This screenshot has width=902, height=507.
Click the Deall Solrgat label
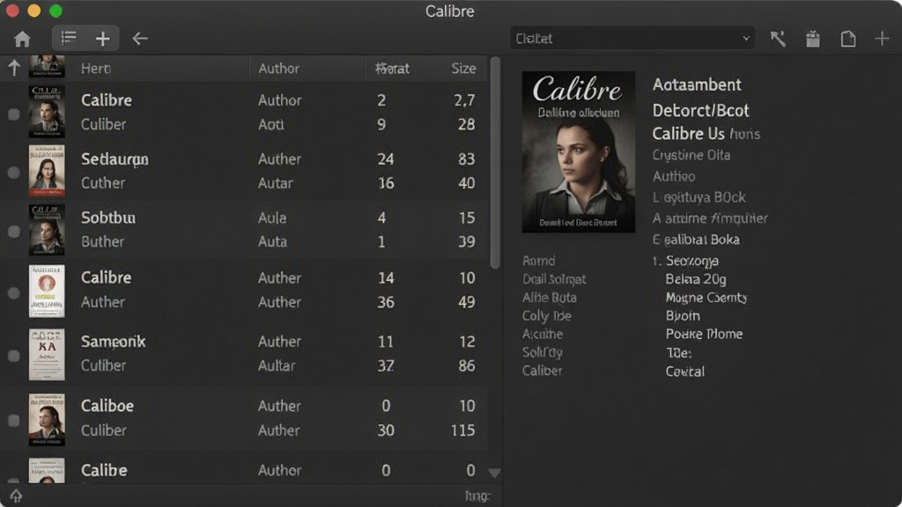click(554, 279)
